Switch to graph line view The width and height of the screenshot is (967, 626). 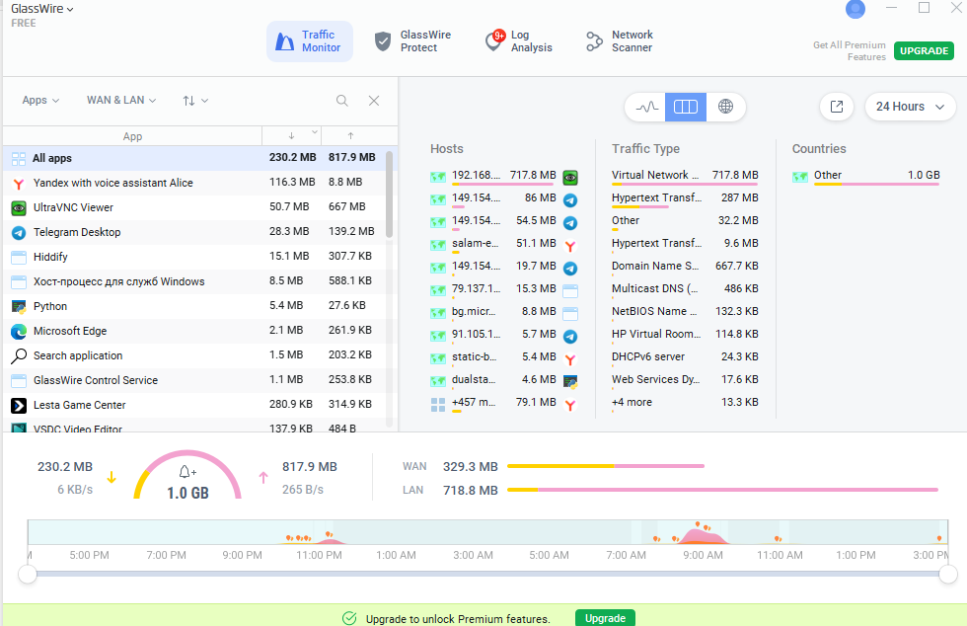[646, 107]
